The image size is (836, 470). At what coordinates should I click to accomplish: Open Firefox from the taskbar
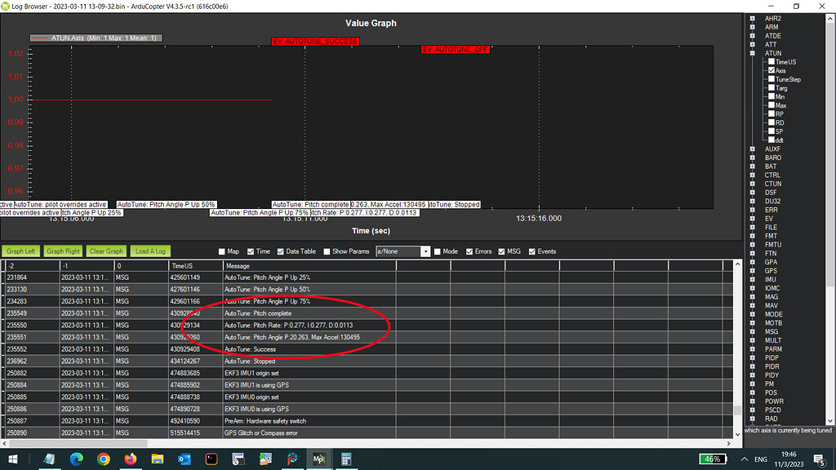click(x=131, y=458)
